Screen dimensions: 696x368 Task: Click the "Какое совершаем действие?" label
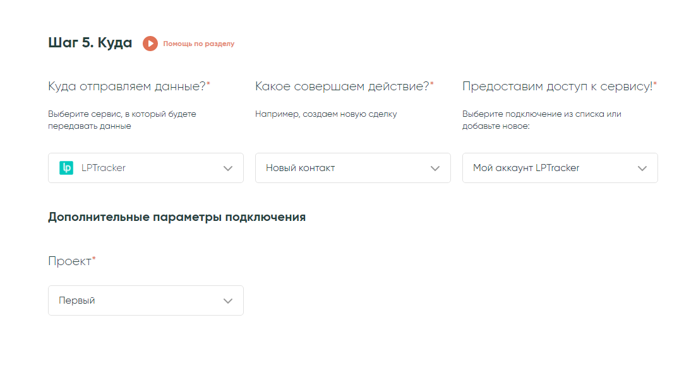click(x=342, y=86)
